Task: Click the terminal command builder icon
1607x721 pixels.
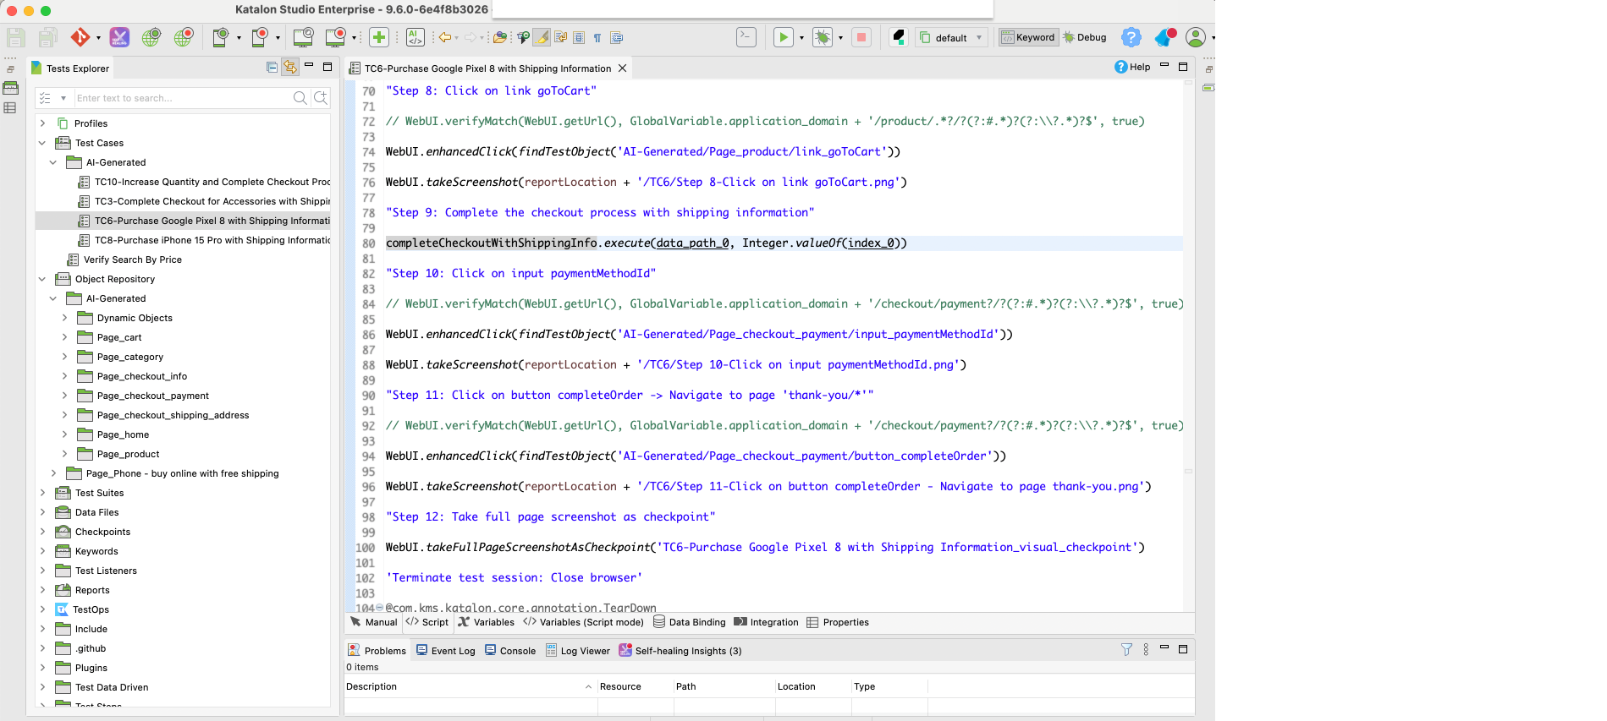Action: 746,37
